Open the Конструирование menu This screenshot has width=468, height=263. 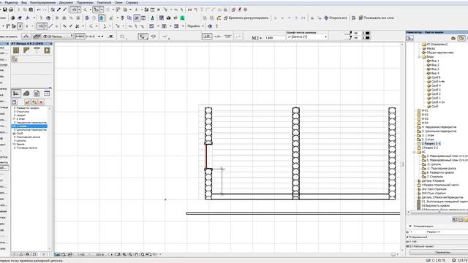coord(43,2)
